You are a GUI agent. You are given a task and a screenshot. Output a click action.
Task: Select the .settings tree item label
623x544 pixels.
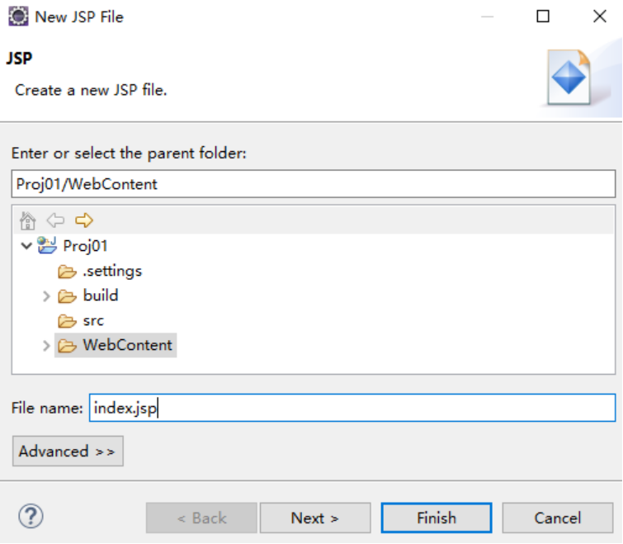coord(112,272)
